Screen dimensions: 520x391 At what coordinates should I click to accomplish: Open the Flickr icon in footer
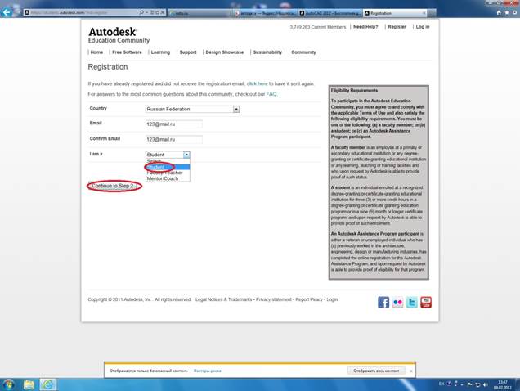pos(397,303)
